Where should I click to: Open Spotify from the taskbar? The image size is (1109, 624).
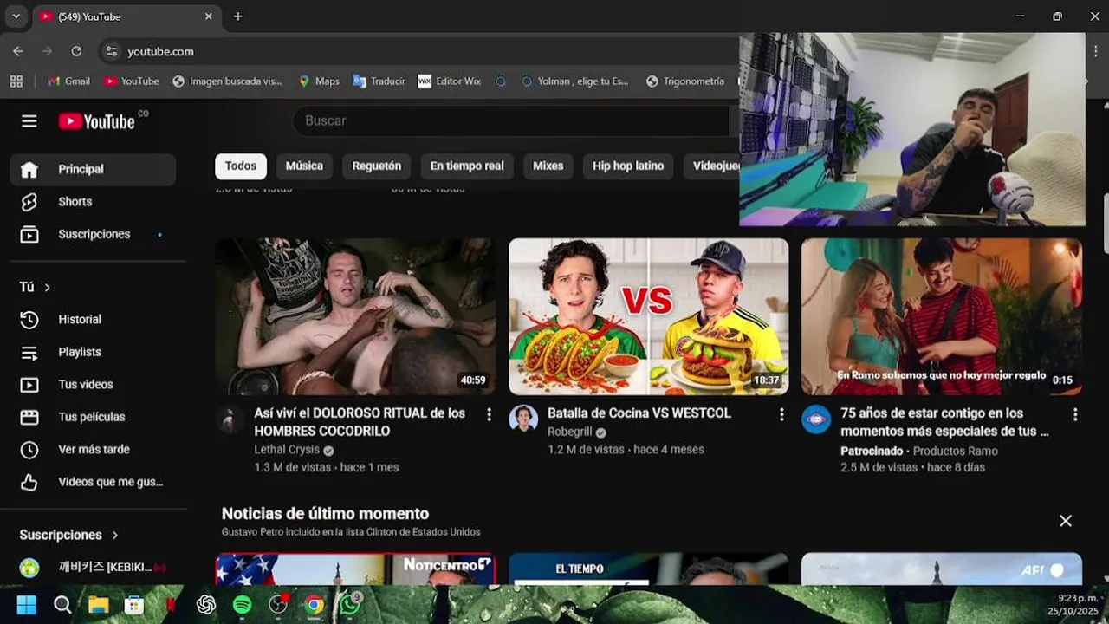tap(242, 605)
